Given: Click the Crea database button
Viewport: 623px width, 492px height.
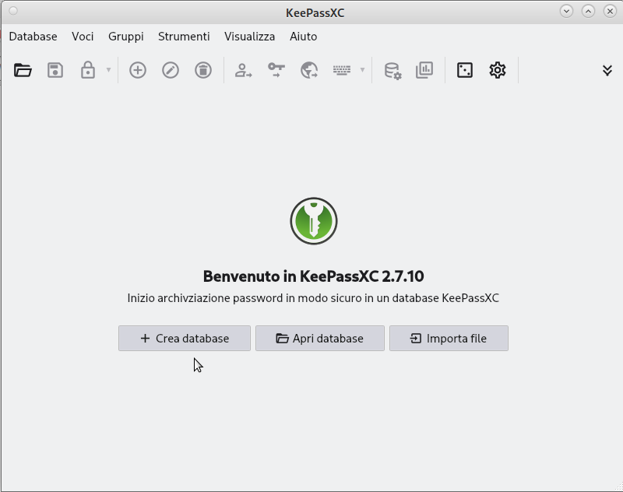Looking at the screenshot, I should pos(185,339).
